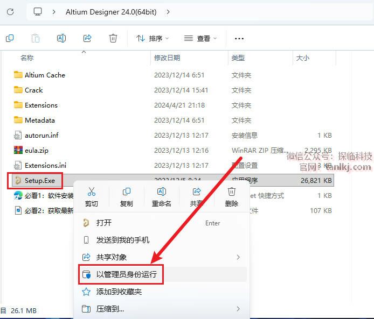Click 重命名 rename in context menu
Screen dimensions: 374x319
[162, 197]
